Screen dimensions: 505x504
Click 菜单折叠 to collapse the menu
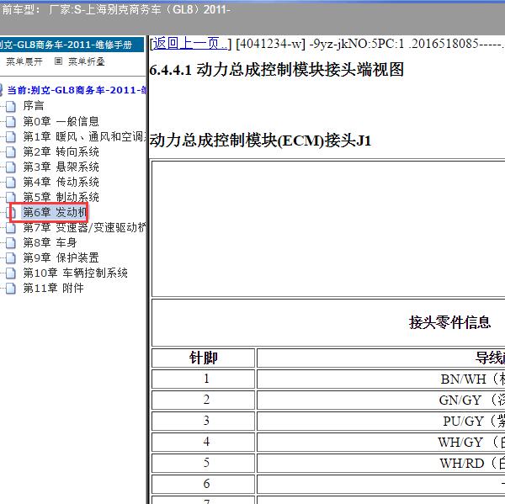[87, 61]
